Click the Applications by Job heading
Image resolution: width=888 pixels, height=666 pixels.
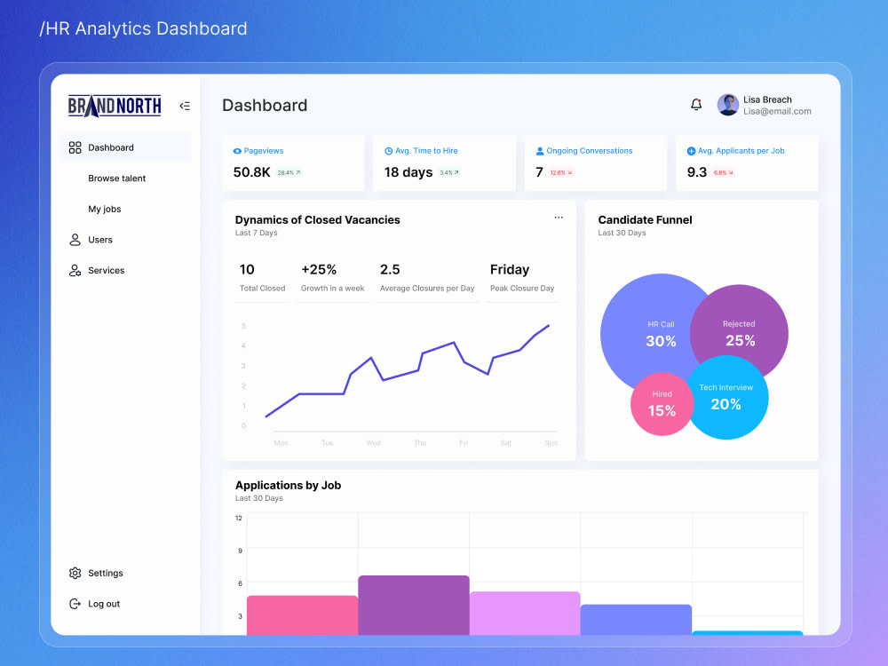pyautogui.click(x=288, y=486)
